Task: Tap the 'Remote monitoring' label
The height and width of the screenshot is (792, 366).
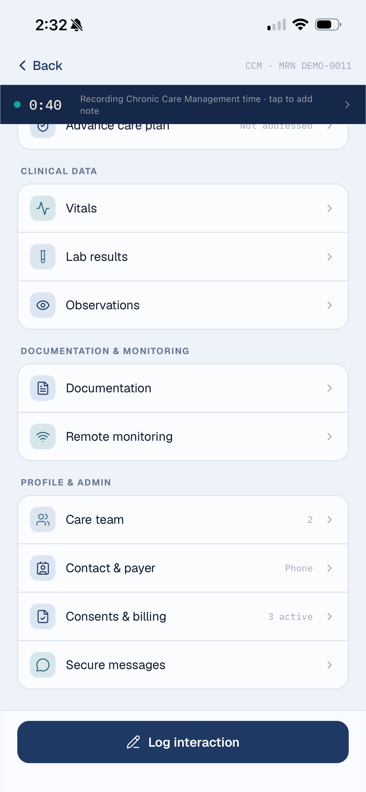Action: click(119, 436)
